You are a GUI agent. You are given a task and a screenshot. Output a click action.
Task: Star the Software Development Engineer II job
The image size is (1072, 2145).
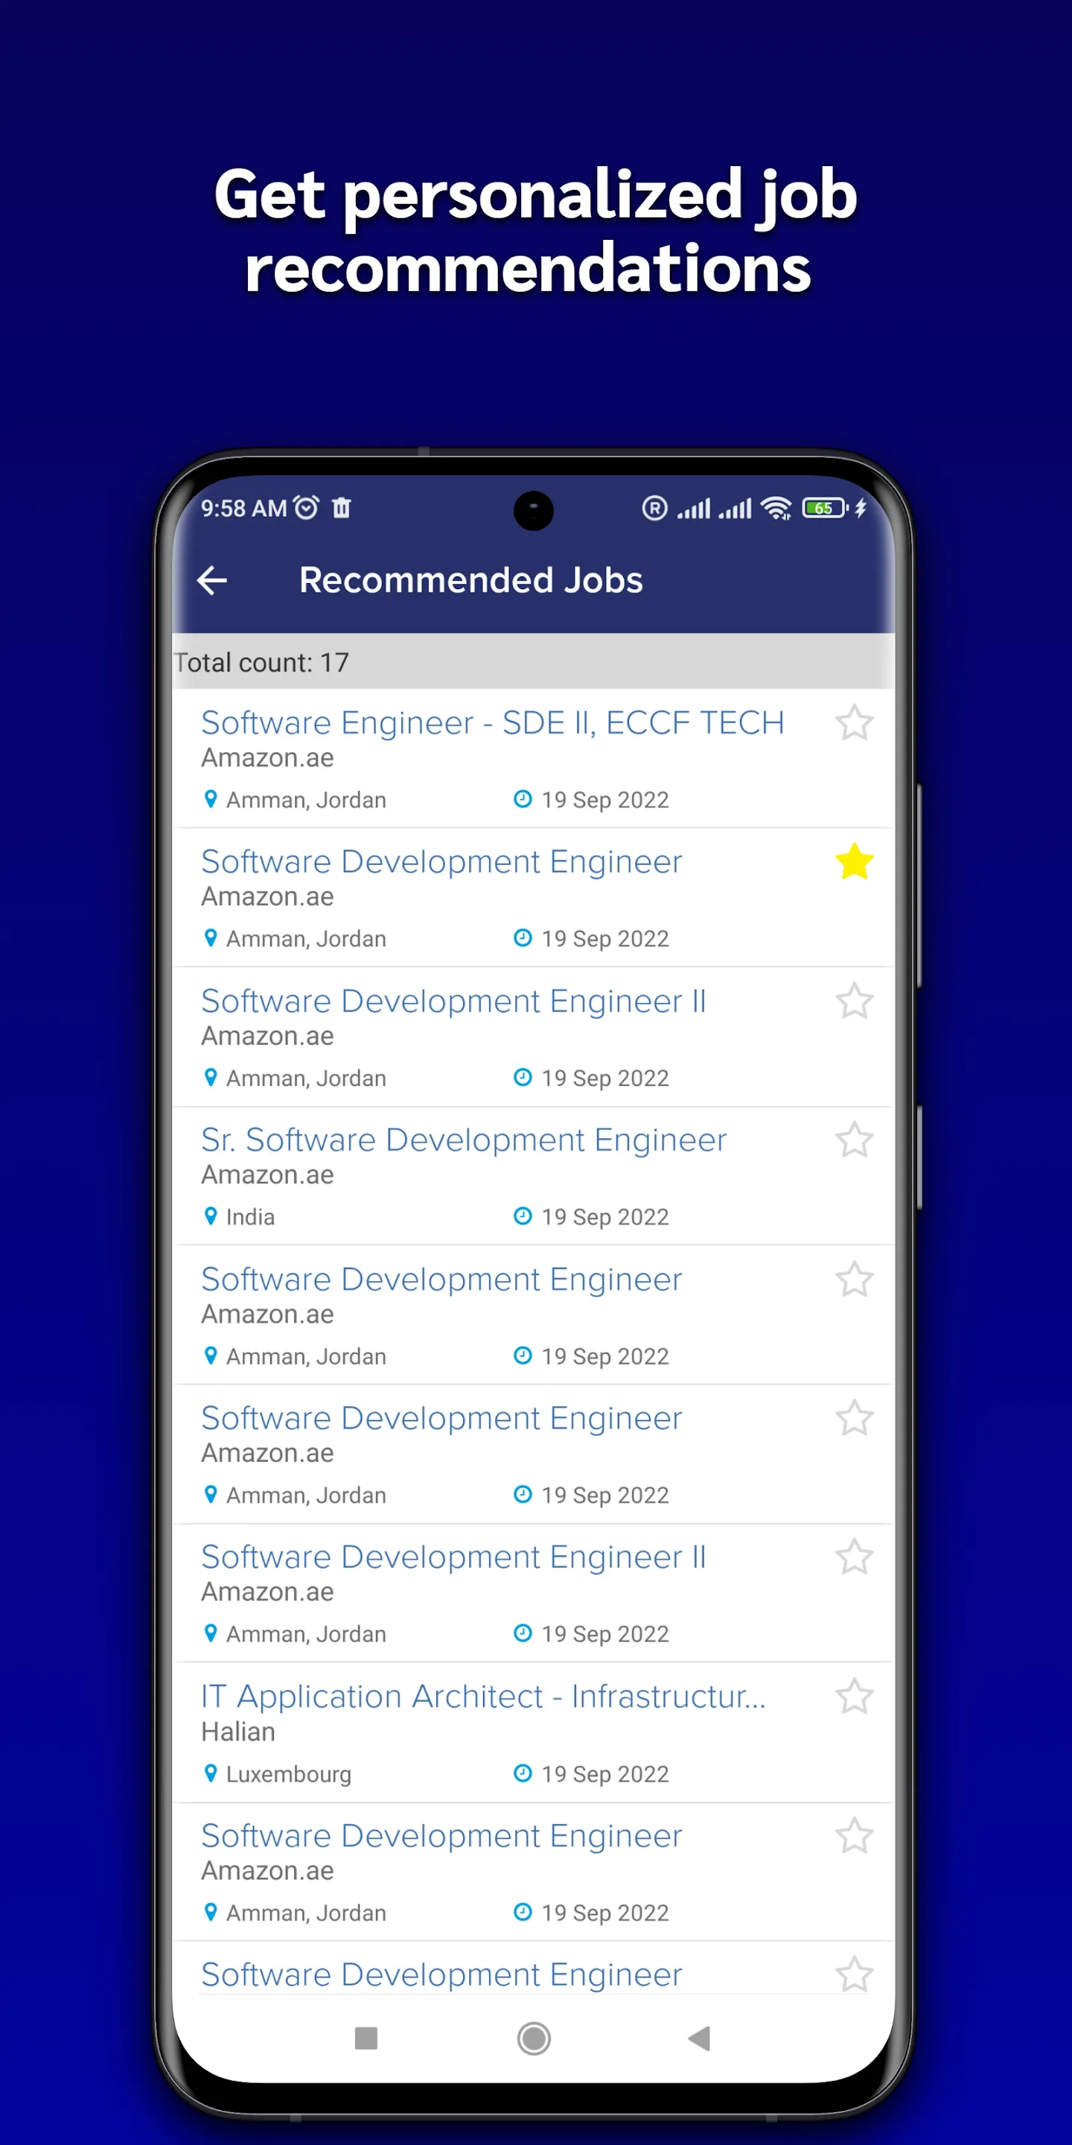(x=855, y=1001)
